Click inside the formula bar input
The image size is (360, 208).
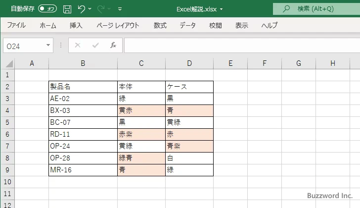click(x=242, y=46)
